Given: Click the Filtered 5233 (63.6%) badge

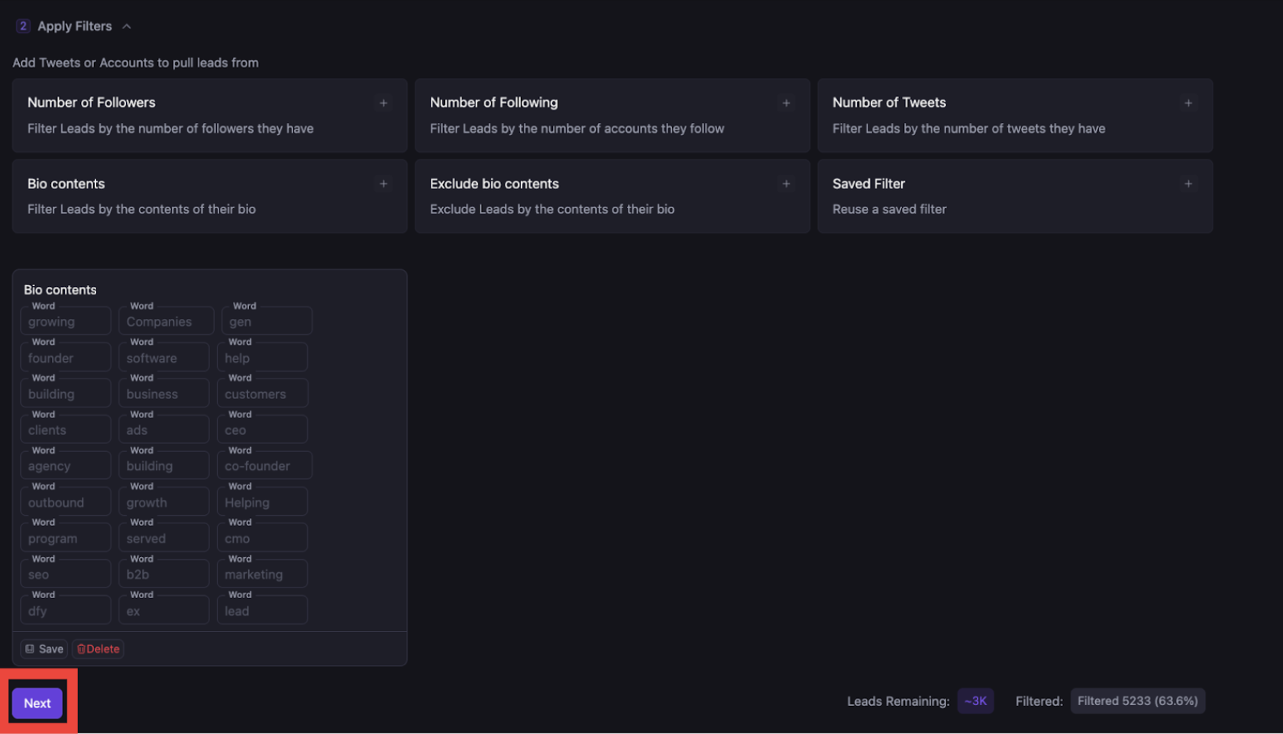Looking at the screenshot, I should tap(1137, 701).
